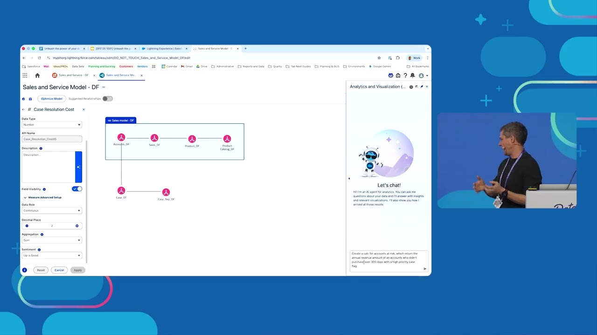Select the Case_DF data object node
The width and height of the screenshot is (597, 335).
pos(121,190)
